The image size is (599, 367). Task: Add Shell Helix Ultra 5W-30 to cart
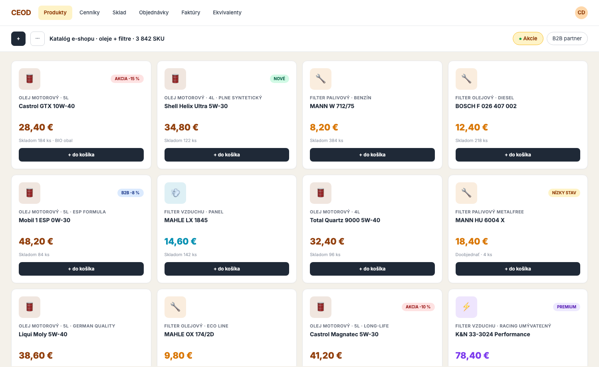coord(227,155)
